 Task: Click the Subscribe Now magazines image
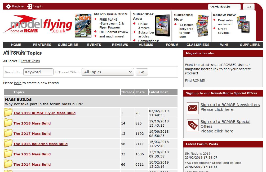coord(202,26)
